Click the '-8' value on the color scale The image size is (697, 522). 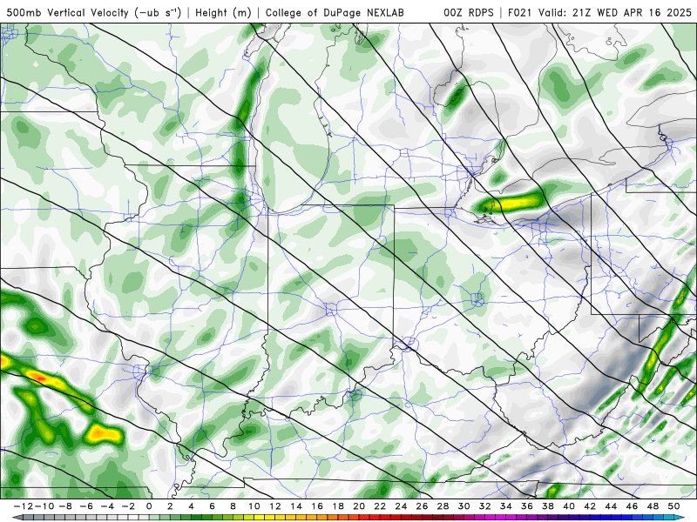point(64,506)
